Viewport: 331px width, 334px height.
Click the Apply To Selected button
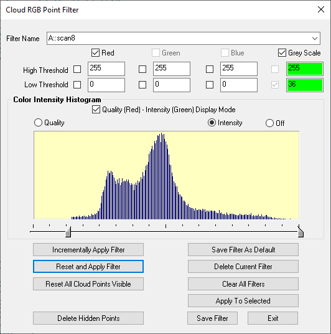243,301
